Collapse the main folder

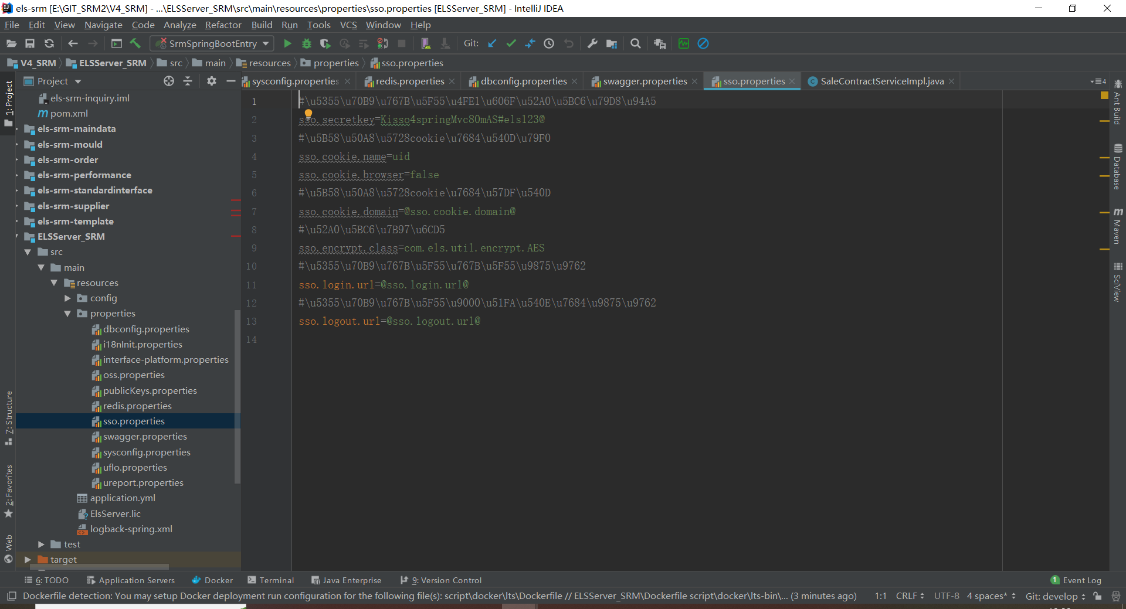[x=41, y=267]
